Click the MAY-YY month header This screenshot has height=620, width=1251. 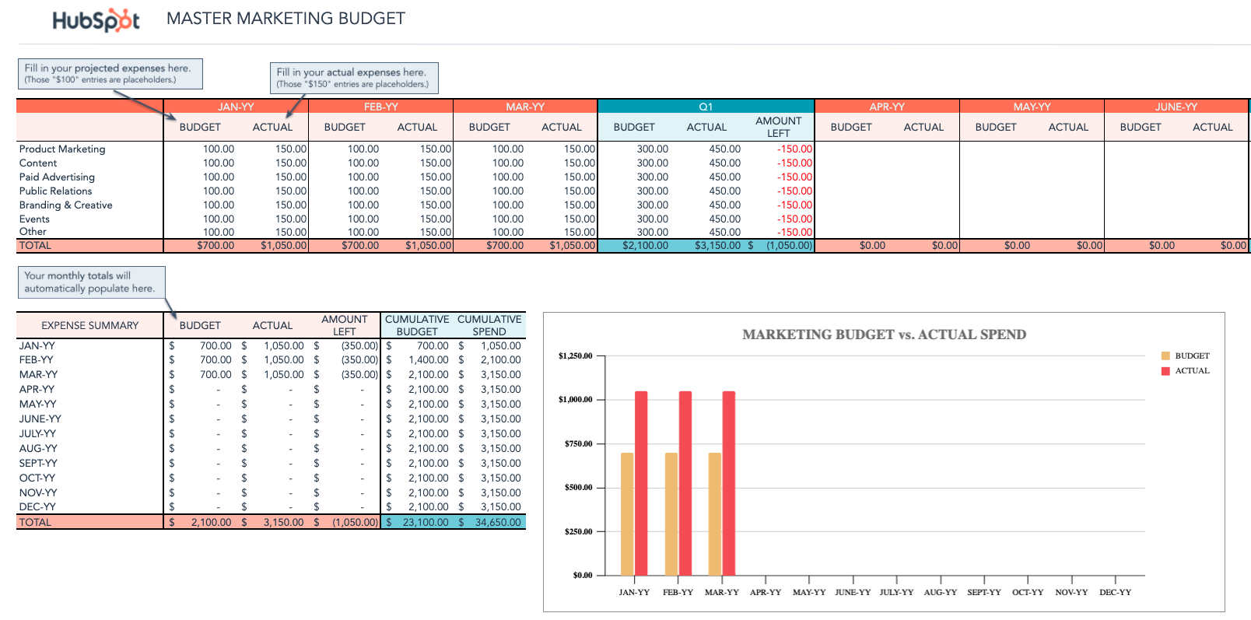1032,107
